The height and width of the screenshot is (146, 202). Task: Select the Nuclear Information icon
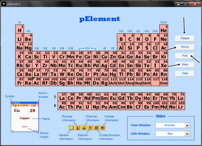click(x=102, y=128)
